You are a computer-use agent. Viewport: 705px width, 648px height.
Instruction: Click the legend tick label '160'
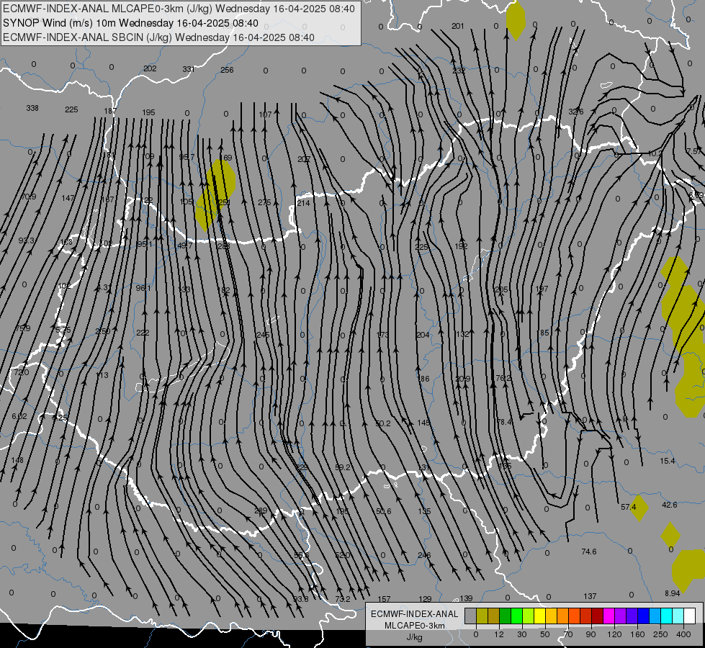pyautogui.click(x=637, y=634)
